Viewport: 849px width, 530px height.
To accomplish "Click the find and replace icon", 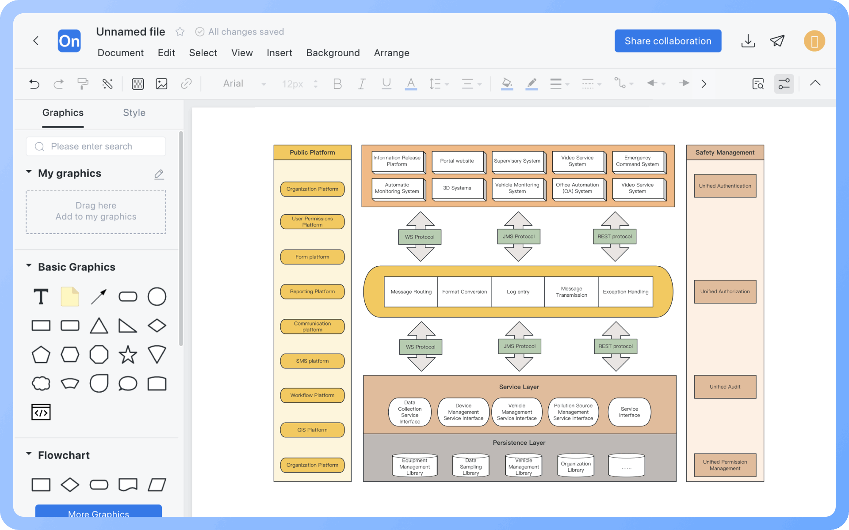I will [x=758, y=83].
